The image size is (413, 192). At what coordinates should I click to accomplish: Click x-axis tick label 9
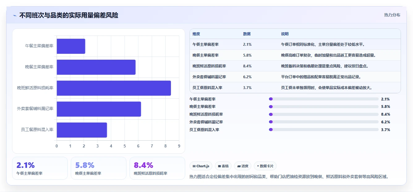click(179, 146)
